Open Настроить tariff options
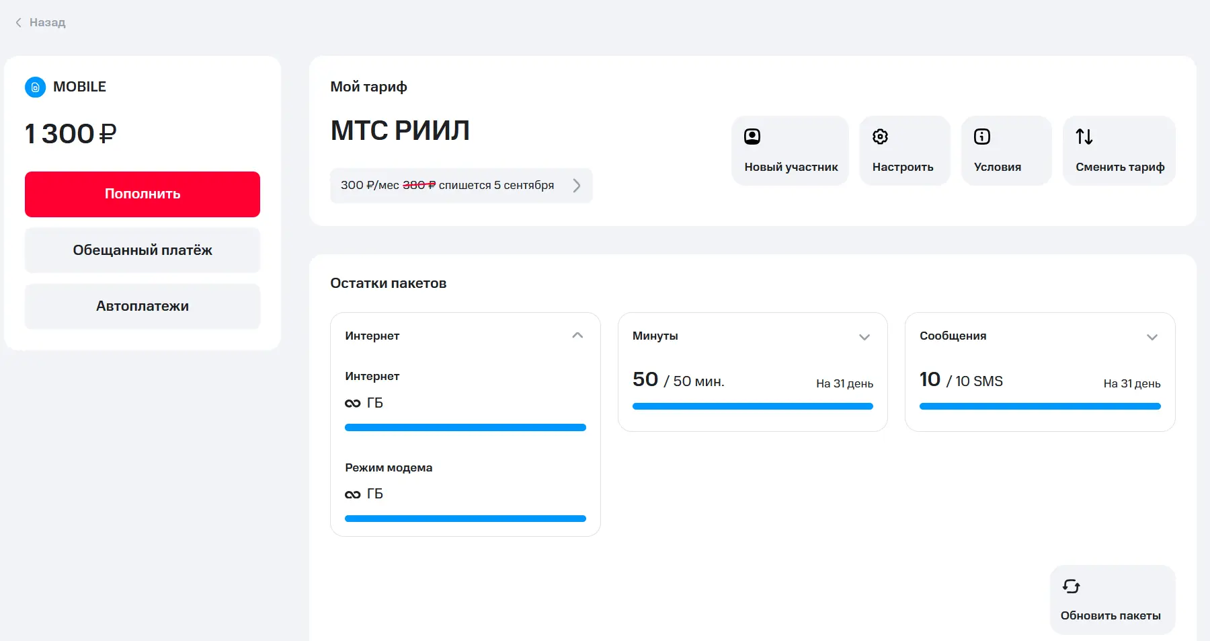The width and height of the screenshot is (1210, 641). coord(905,151)
